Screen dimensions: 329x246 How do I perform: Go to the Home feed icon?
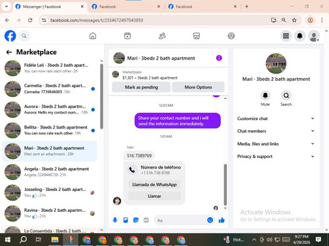pyautogui.click(x=93, y=36)
